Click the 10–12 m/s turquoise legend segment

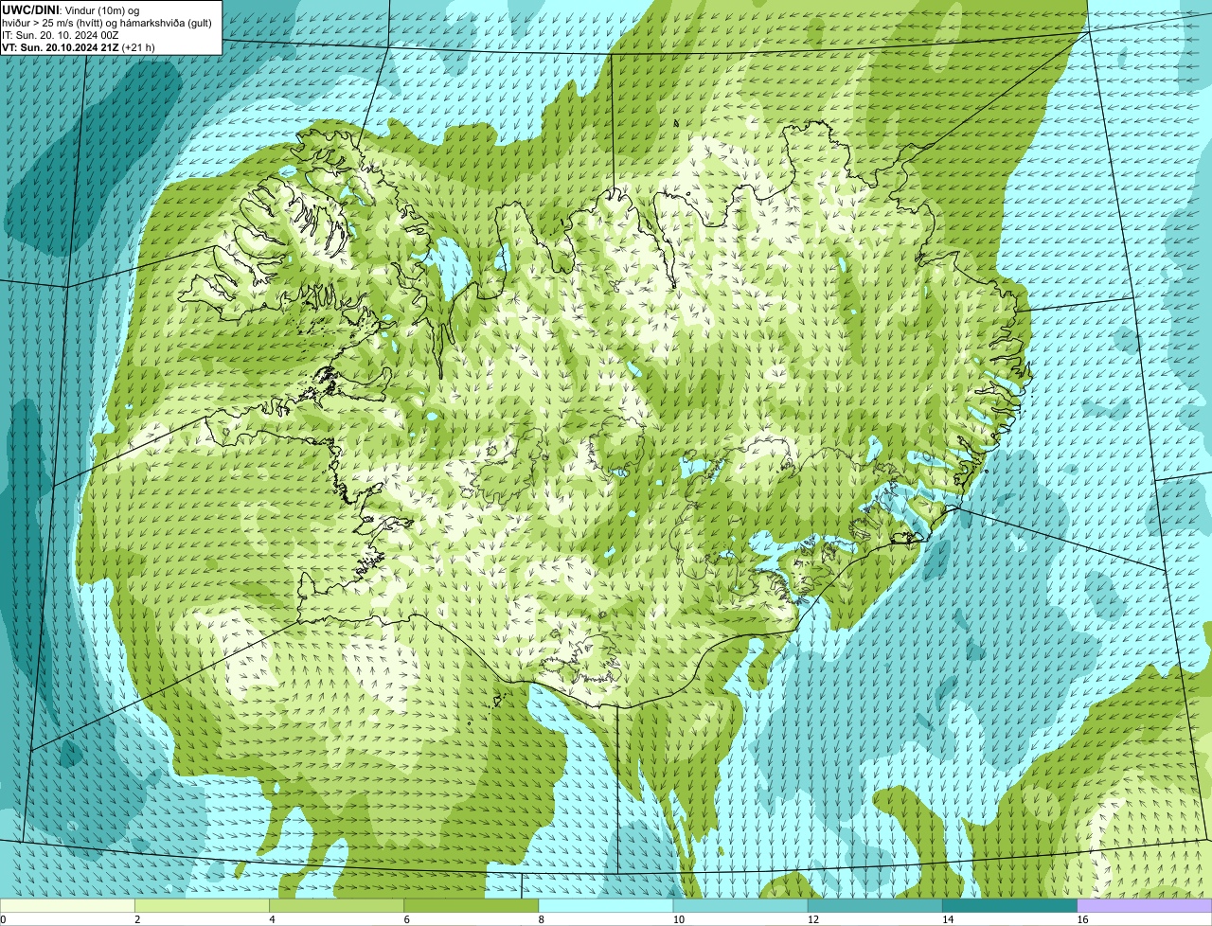coord(740,905)
